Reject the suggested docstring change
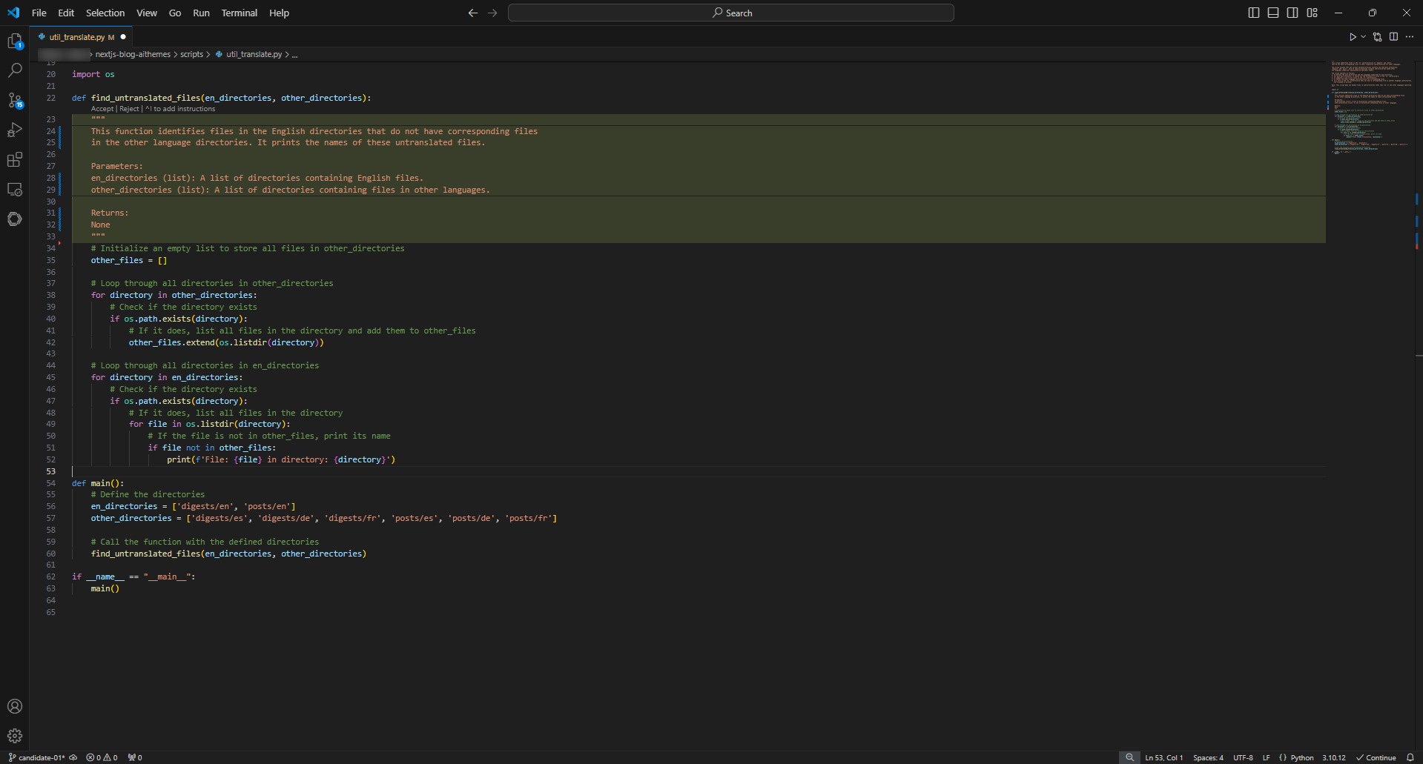1423x764 pixels. (x=129, y=109)
